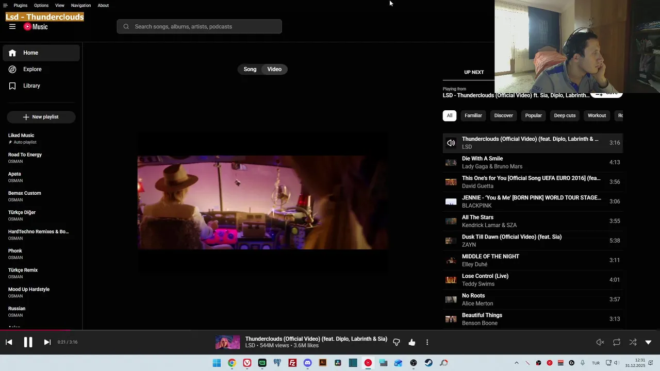Dislike the current song with thumbs down
660x371 pixels.
pos(397,342)
